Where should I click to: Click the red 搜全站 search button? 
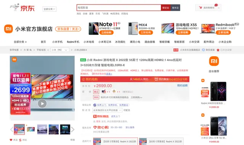click(166, 8)
